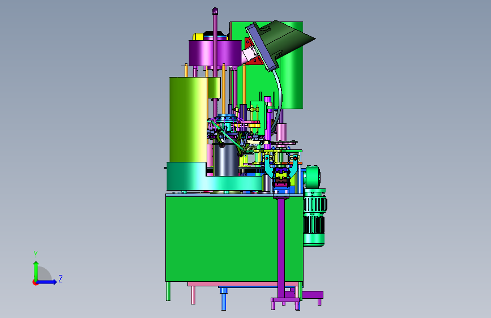Select the curved feed tube below the hopper
The width and height of the screenshot is (491, 318).
pos(278,100)
